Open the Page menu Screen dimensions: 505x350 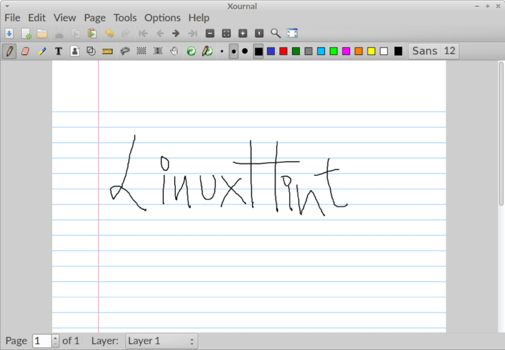tap(95, 17)
